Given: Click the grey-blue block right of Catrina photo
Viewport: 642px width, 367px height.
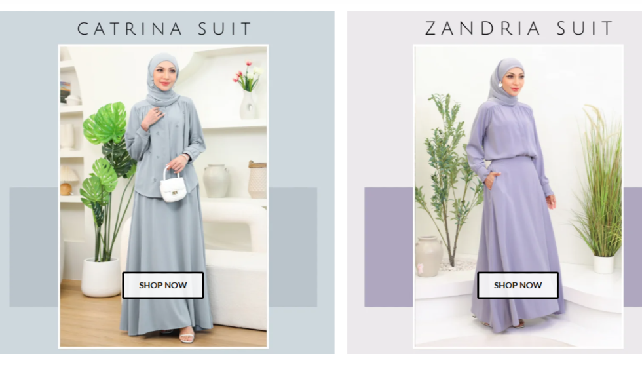Looking at the screenshot, I should click(293, 247).
